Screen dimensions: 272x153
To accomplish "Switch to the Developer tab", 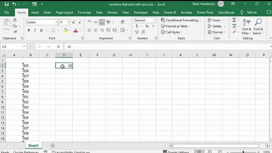I will (141, 12).
